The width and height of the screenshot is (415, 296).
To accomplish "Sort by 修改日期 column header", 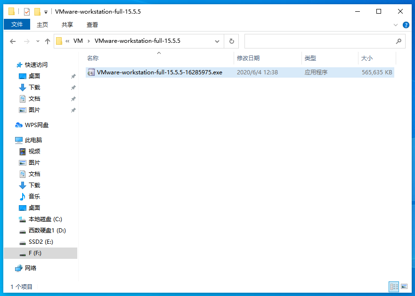I will click(x=268, y=58).
